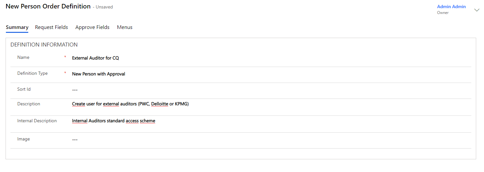This screenshot has width=484, height=172.
Task: Click the Image field label
Action: pos(23,139)
